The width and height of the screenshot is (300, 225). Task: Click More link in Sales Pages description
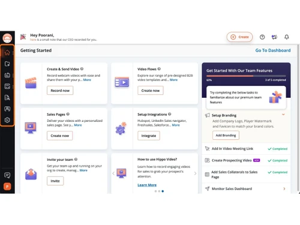coord(78,125)
